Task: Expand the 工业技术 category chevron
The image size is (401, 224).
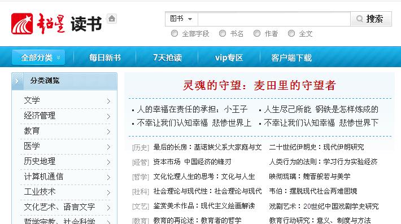Action: click(x=108, y=192)
